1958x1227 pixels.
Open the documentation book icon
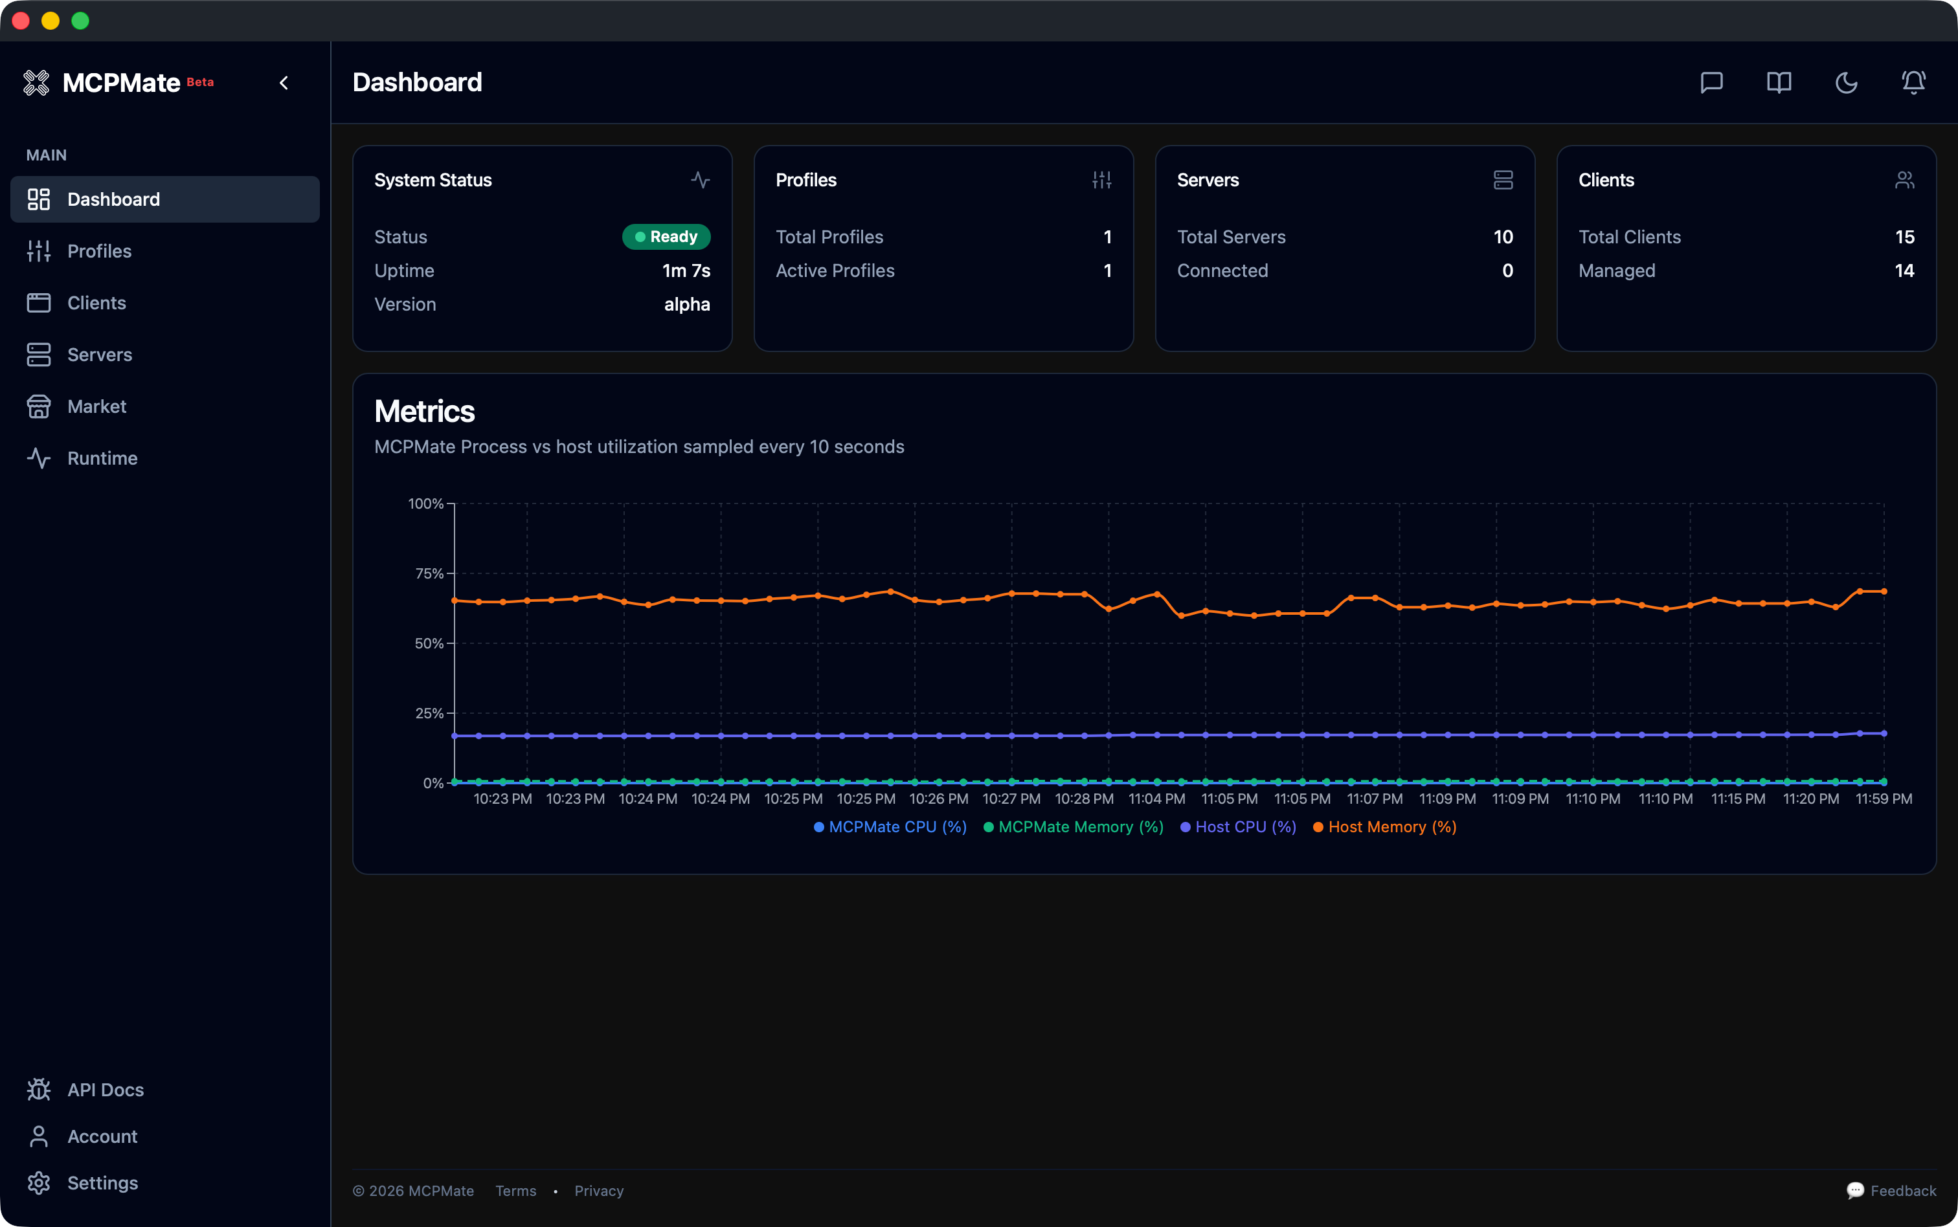[x=1778, y=82]
